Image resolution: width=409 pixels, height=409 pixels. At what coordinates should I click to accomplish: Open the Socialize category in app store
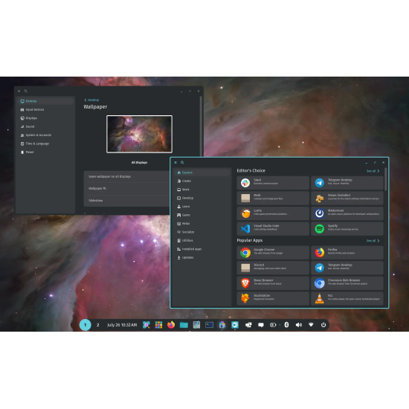pyautogui.click(x=202, y=232)
